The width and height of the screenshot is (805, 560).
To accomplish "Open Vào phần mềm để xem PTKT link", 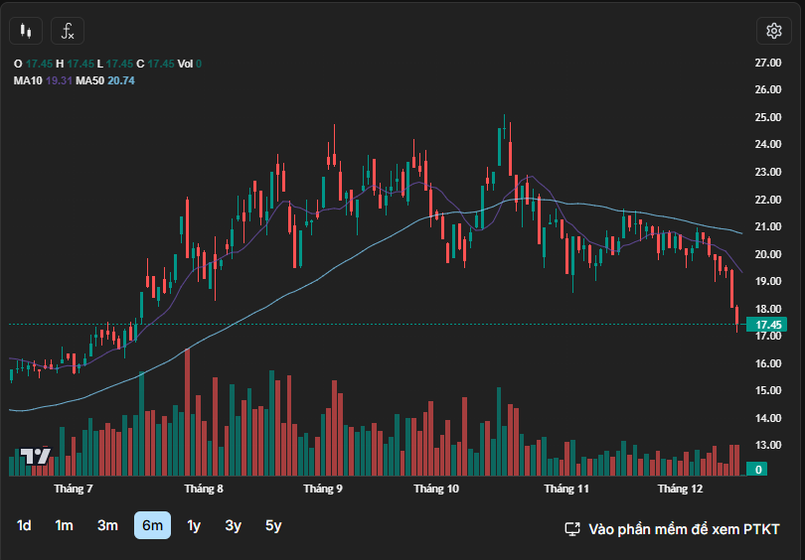I will pyautogui.click(x=684, y=529).
